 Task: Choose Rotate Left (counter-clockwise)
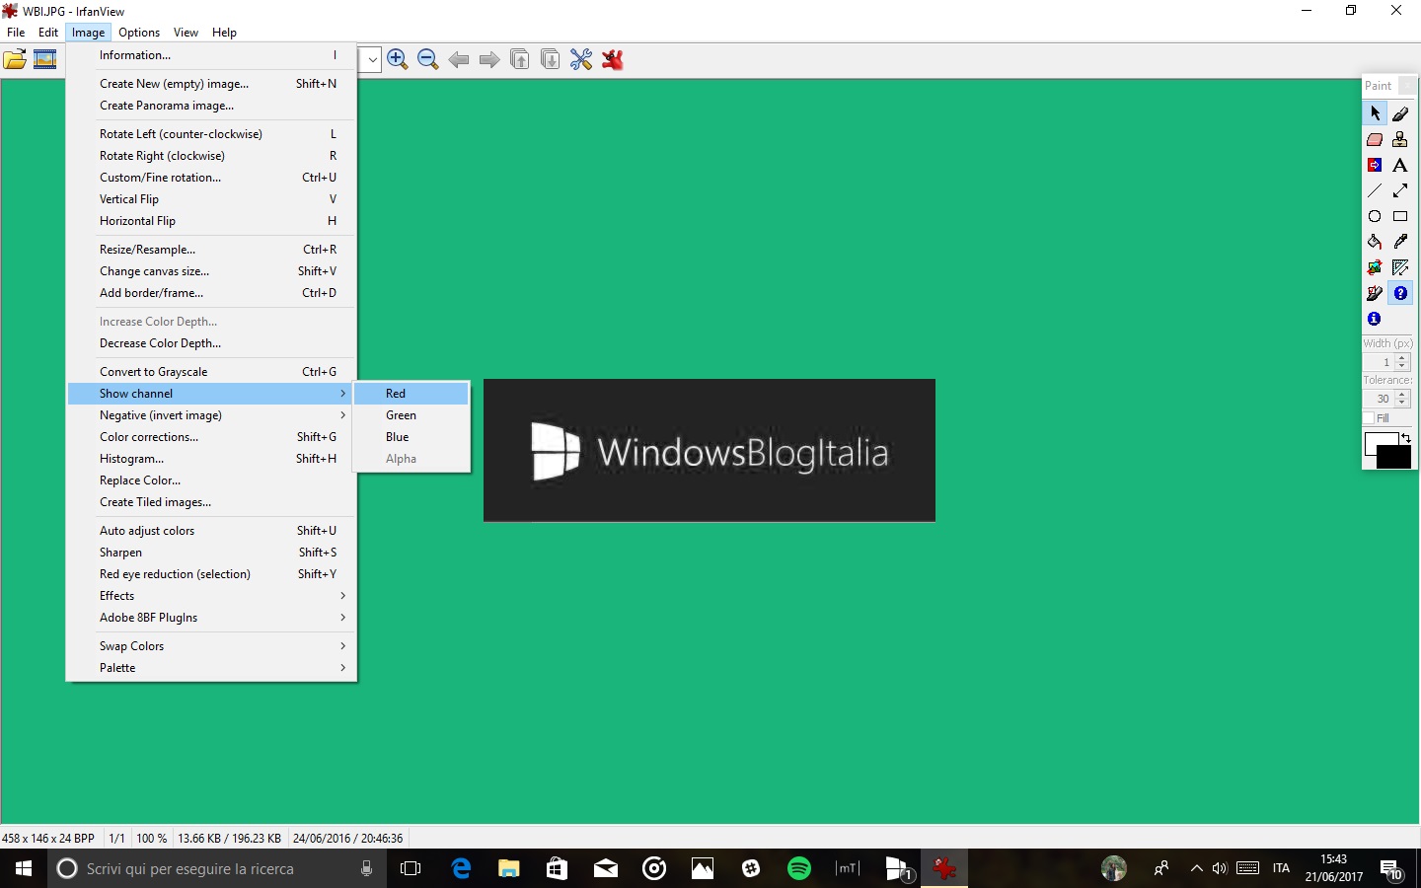211,134
